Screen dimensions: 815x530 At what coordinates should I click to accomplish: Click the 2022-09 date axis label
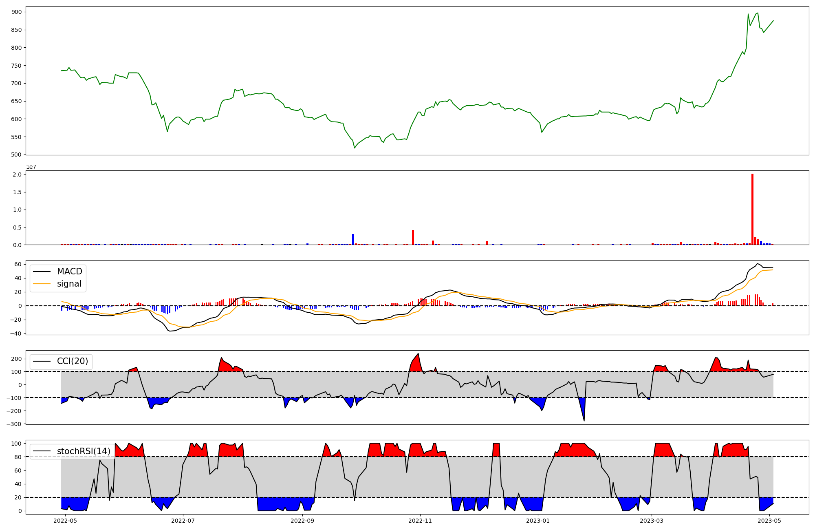(x=302, y=521)
